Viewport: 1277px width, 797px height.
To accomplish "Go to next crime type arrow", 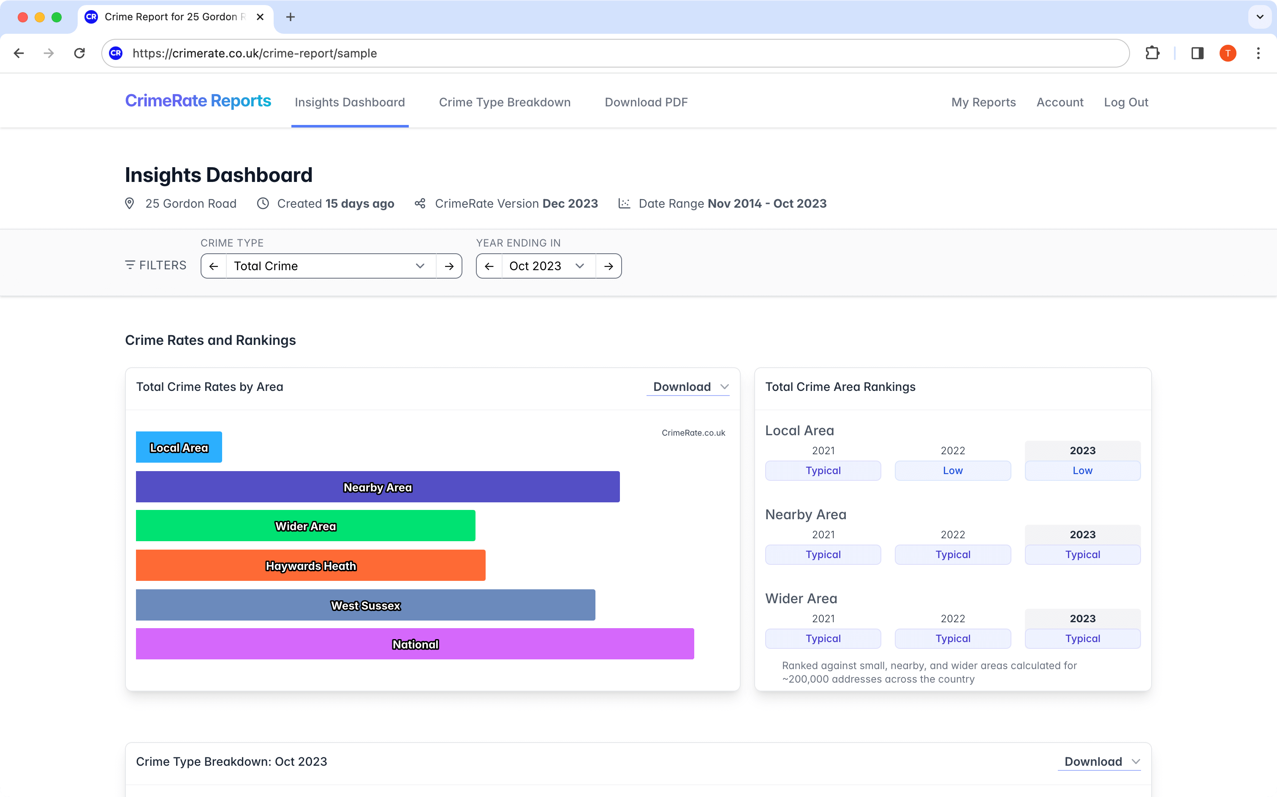I will [449, 266].
